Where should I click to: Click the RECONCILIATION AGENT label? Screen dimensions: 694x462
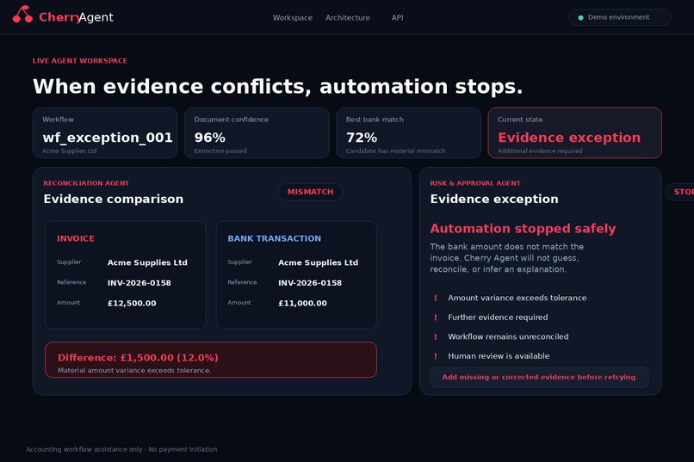click(x=86, y=183)
